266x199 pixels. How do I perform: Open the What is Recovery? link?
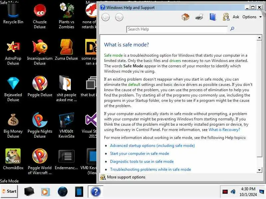[x=224, y=130]
